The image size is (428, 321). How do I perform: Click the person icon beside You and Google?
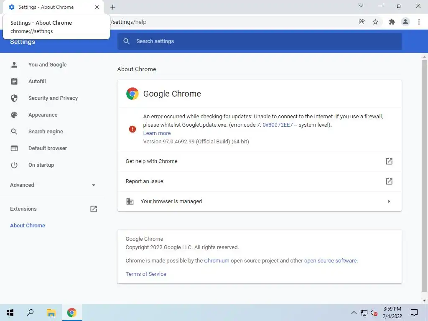click(14, 65)
